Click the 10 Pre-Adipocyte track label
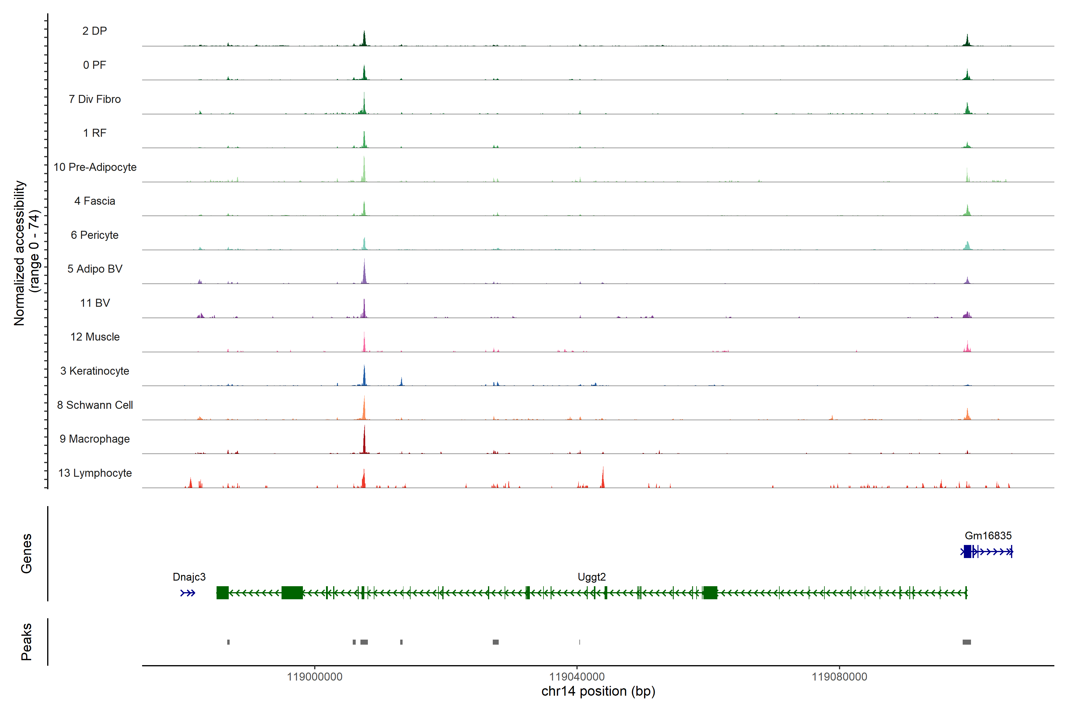Viewport: 1068px width, 712px height. 95,167
